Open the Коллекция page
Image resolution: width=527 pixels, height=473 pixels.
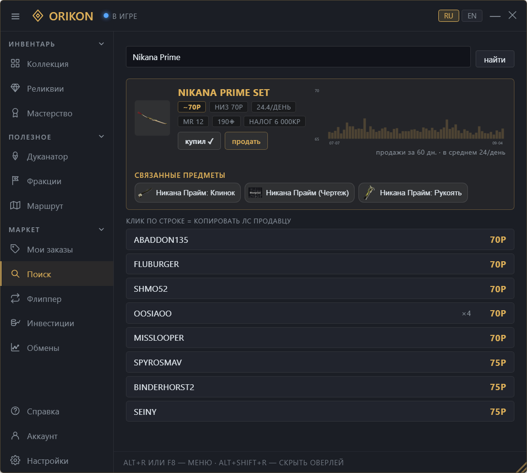pyautogui.click(x=57, y=63)
